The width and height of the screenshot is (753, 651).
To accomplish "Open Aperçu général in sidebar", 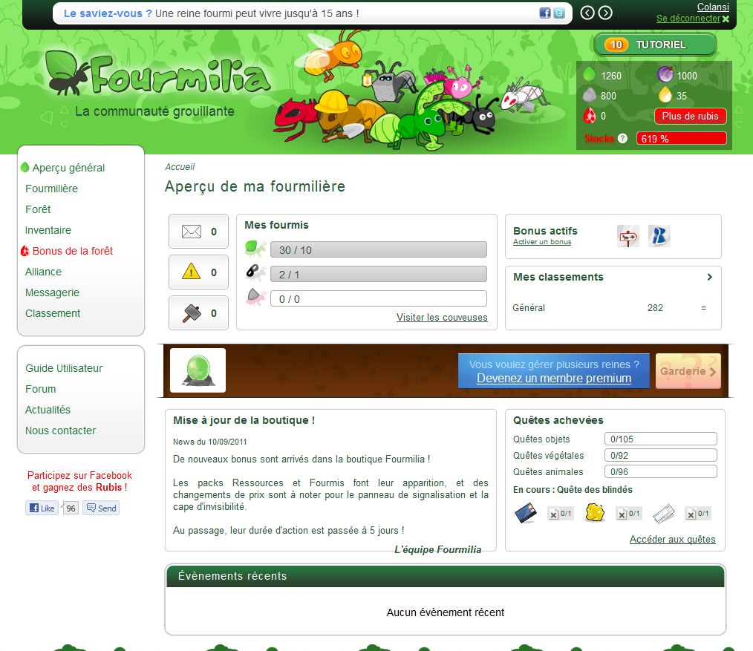I will pos(68,168).
